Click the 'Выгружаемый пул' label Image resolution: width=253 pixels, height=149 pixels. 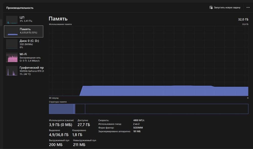59,140
